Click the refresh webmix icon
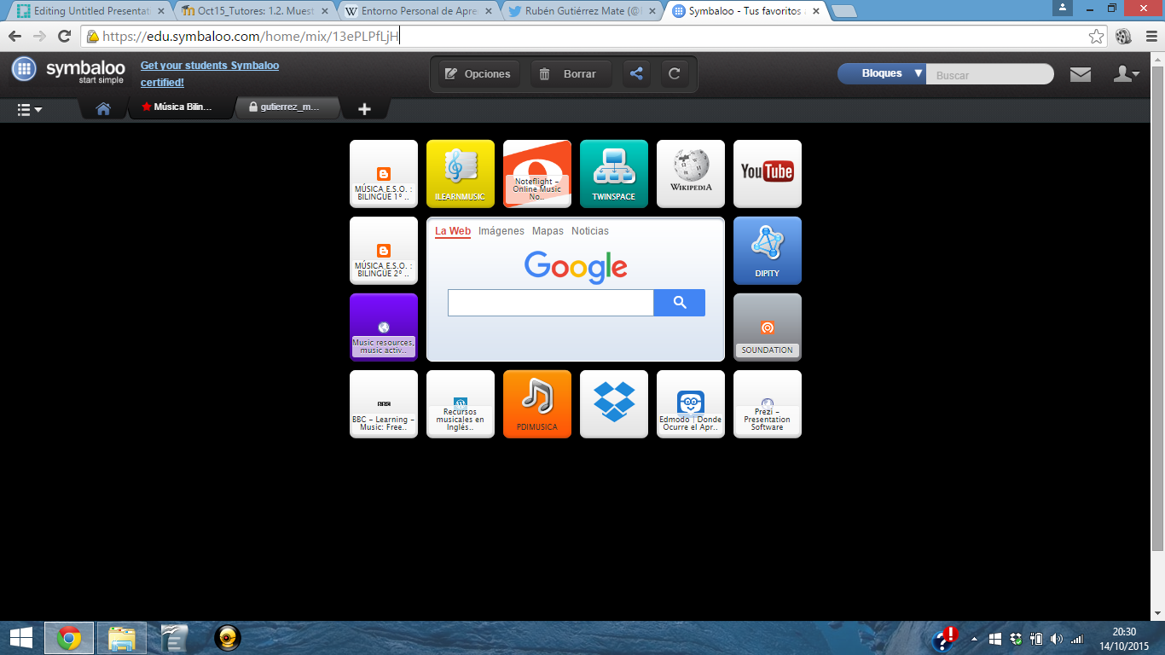 [674, 74]
